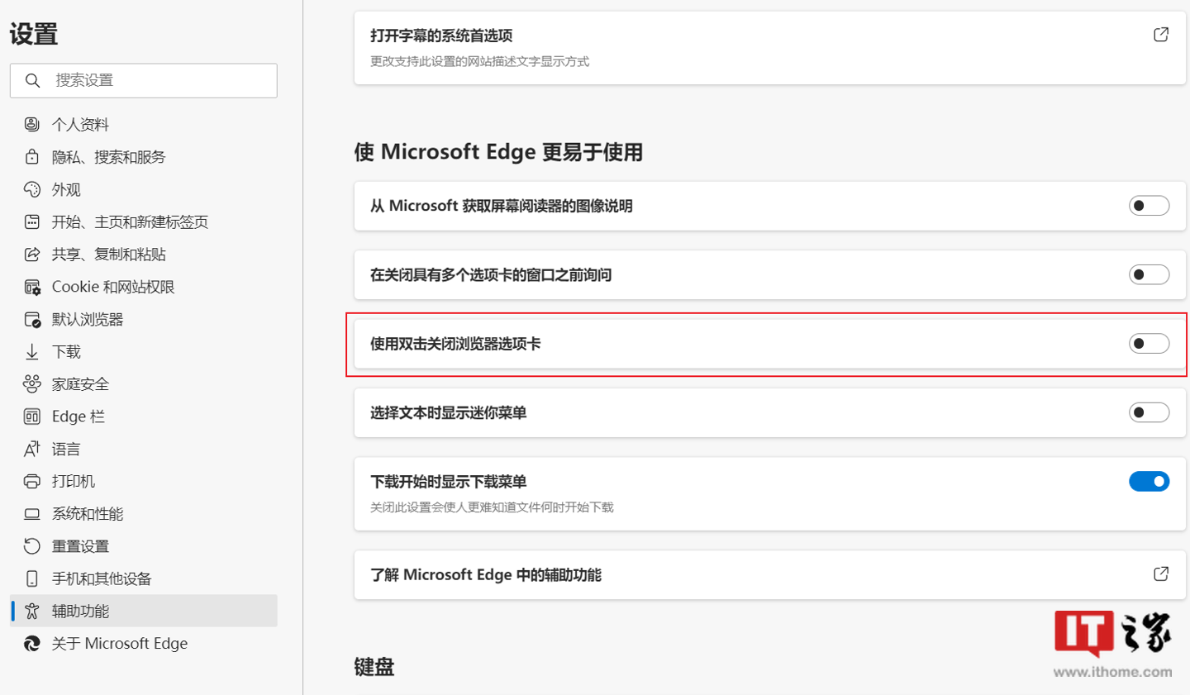Screen dimensions: 1190x695
Task: Enable 选择文本时显示迷你菜单 switch
Action: (1149, 412)
